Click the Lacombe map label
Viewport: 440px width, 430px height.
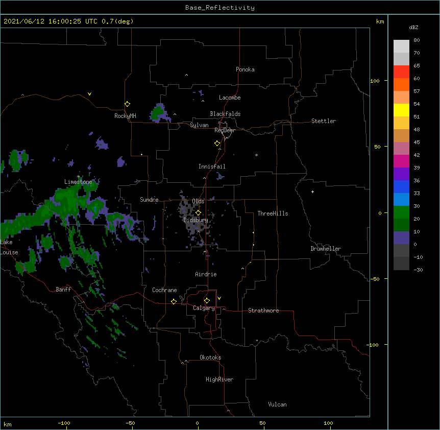[x=230, y=98]
